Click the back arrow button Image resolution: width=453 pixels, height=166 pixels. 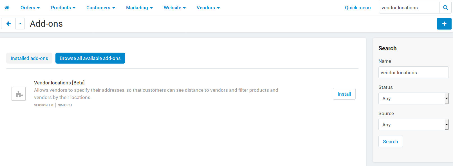[8, 24]
